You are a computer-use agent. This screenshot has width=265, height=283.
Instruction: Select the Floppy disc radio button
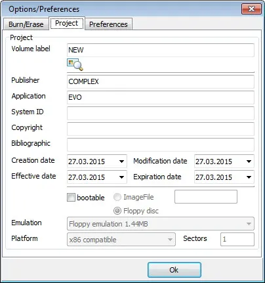(117, 211)
